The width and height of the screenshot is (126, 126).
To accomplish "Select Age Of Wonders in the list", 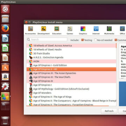I will pos(71,93).
